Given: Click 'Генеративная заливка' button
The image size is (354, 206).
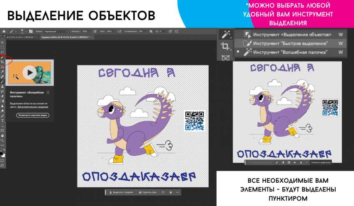Looking at the screenshot, I should tap(260, 162).
